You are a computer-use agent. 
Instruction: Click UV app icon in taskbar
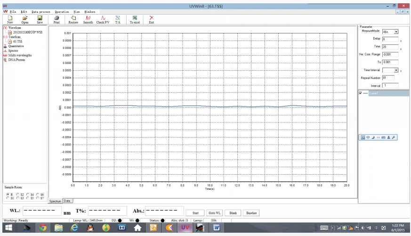185,228
